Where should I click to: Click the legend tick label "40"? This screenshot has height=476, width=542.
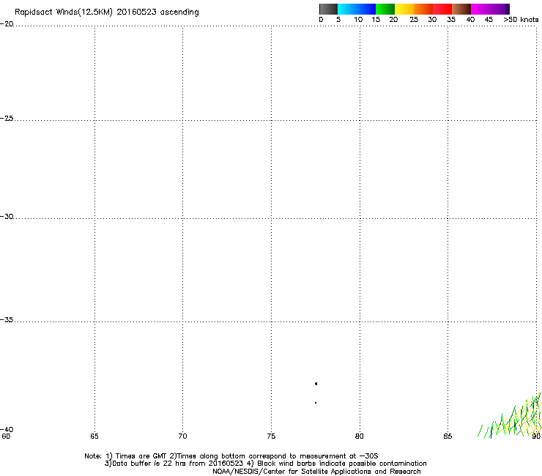(x=470, y=20)
